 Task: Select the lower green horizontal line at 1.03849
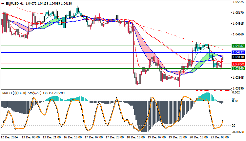pos(116,69)
